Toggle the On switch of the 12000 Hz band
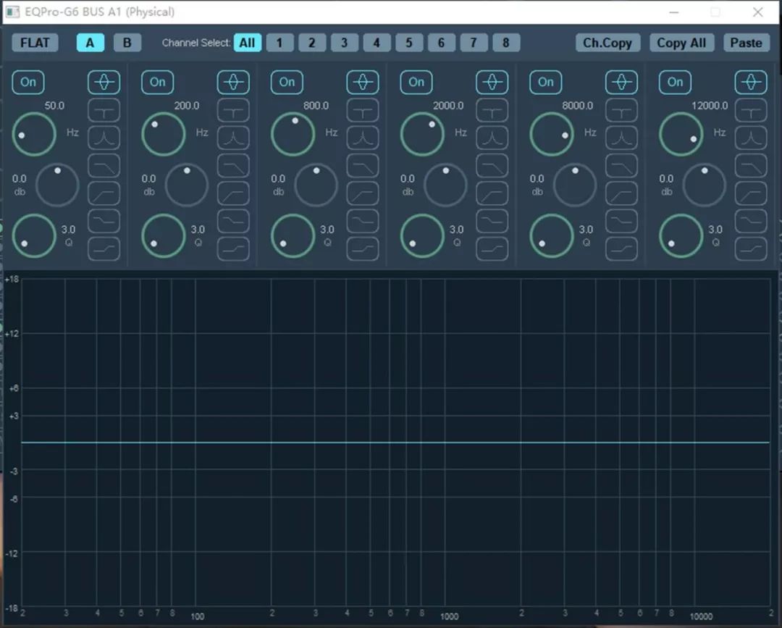Screen dimensions: 782x628 pyautogui.click(x=675, y=83)
